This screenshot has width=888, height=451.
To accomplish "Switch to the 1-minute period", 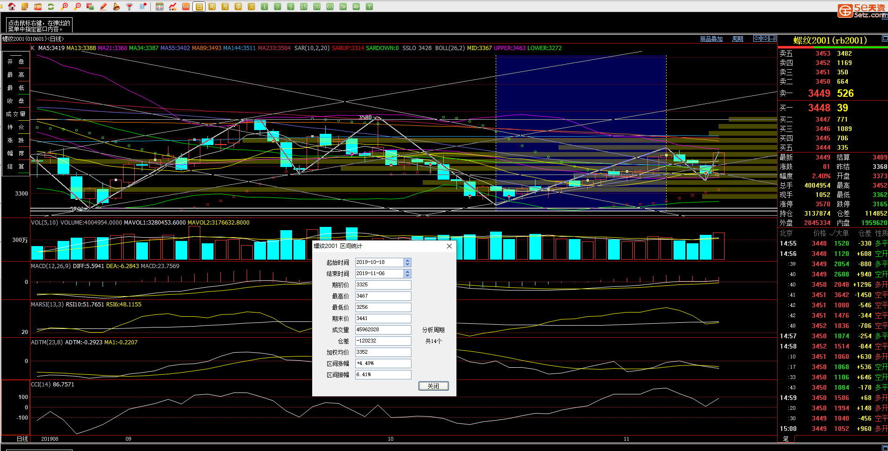I will pos(264,7).
